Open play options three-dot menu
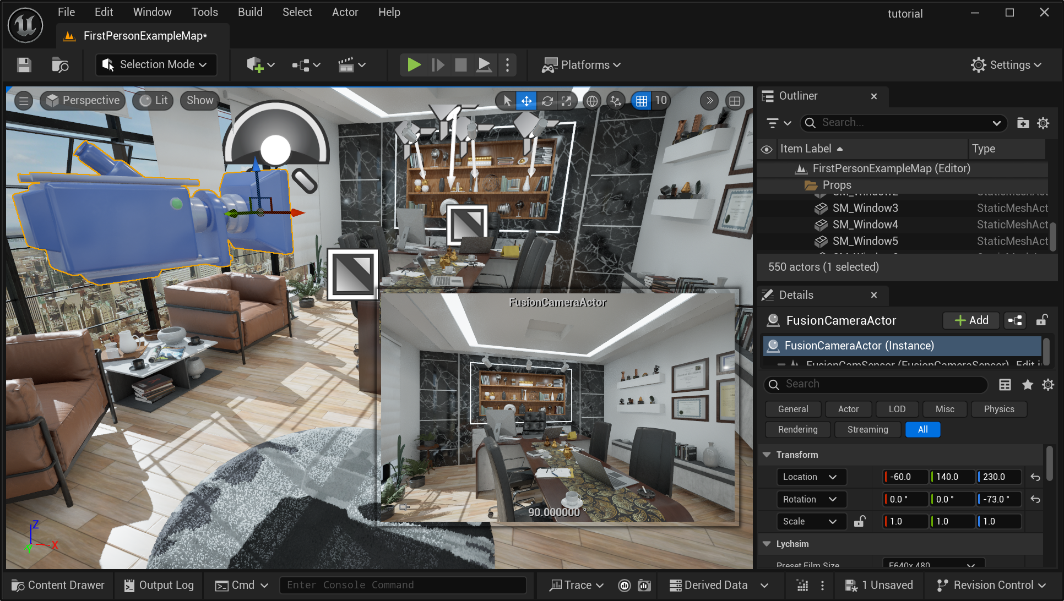This screenshot has width=1064, height=601. pos(507,65)
